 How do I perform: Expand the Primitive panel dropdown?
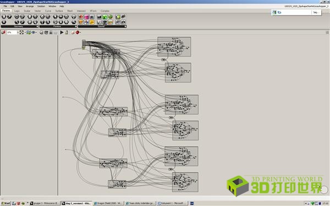(x=76, y=26)
